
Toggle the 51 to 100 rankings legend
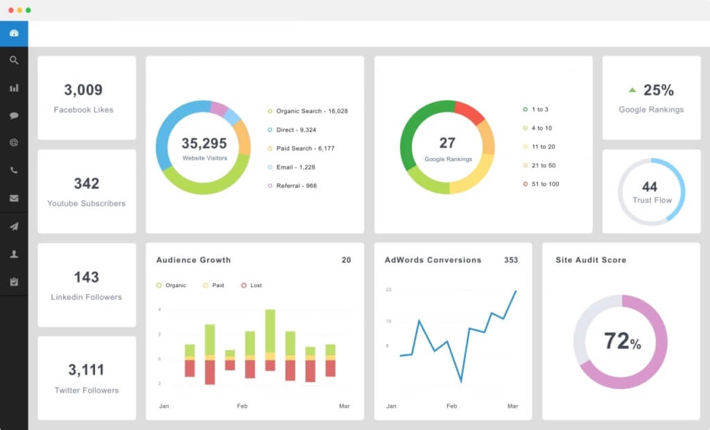[541, 184]
